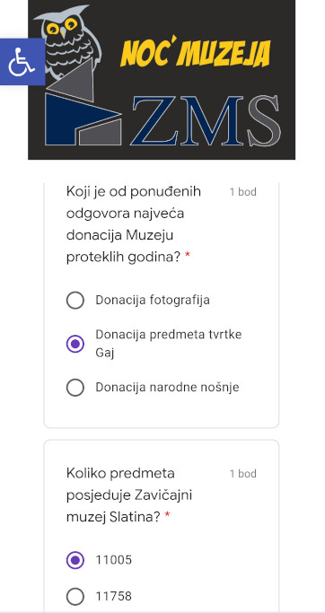Click the question about najveća donacija Muzeju
325x613 pixels.
[x=134, y=224]
